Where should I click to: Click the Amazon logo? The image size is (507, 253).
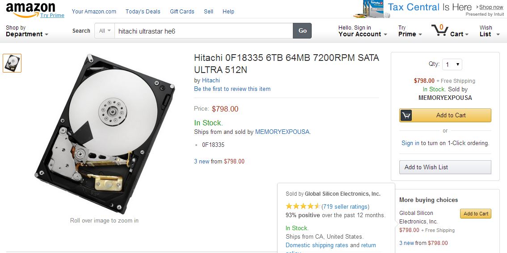tap(30, 9)
